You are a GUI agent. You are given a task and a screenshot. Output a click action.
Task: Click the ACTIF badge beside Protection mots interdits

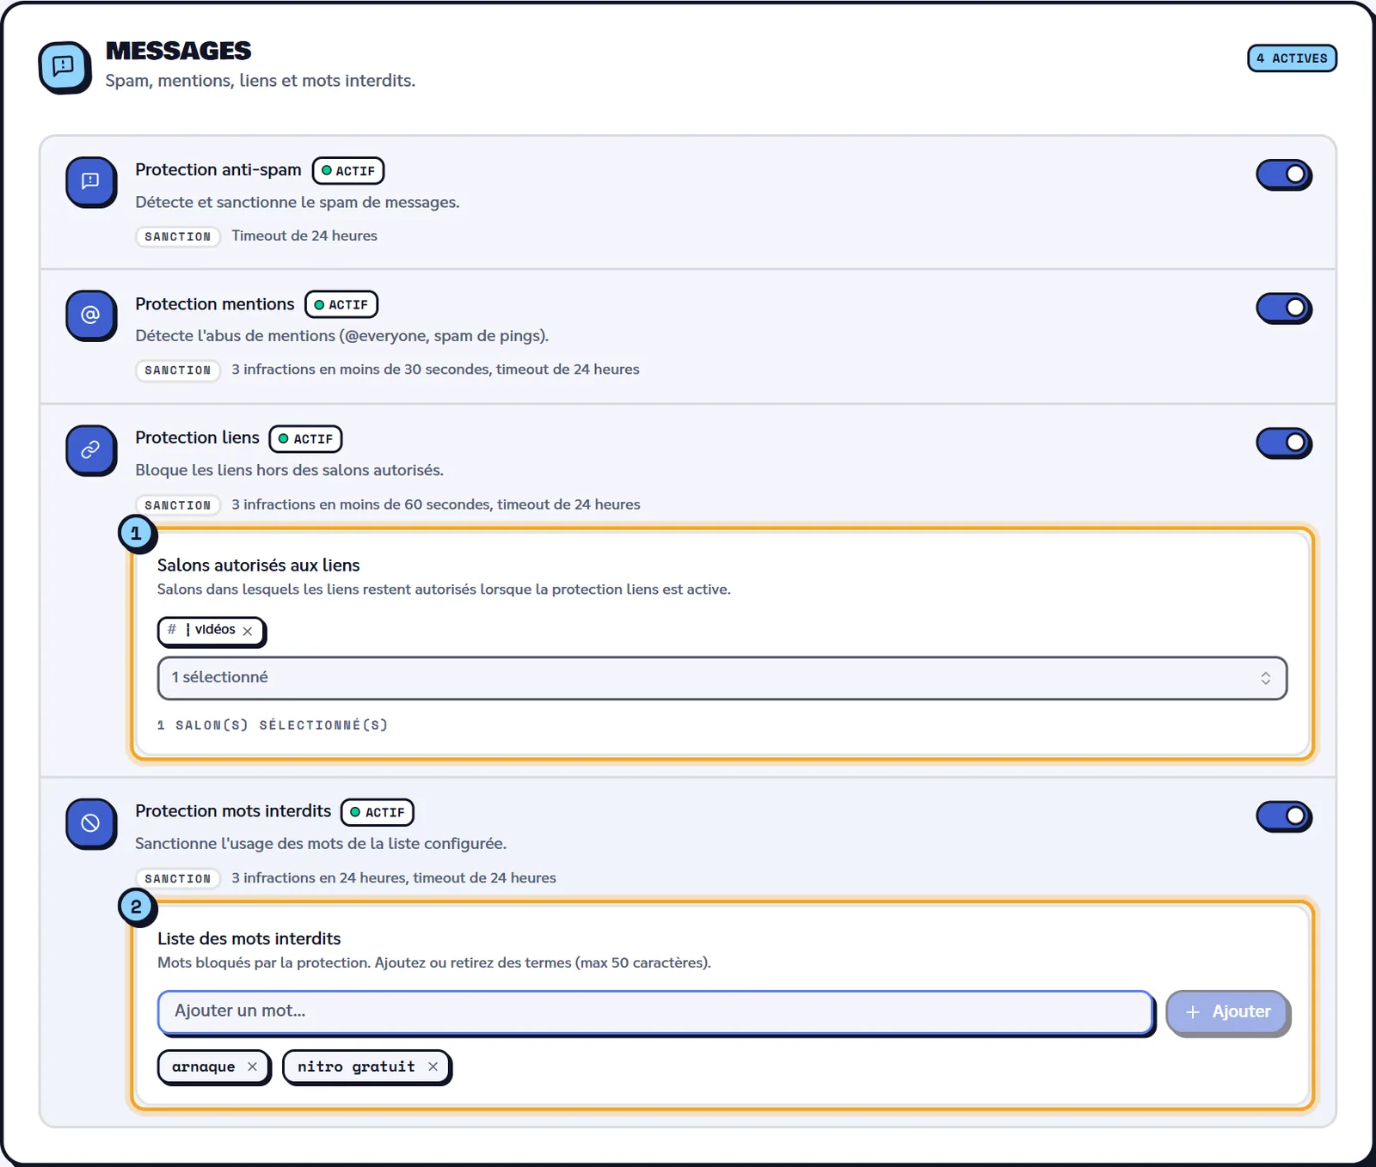(378, 812)
